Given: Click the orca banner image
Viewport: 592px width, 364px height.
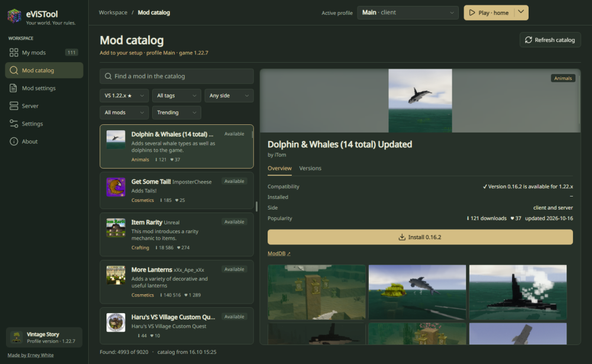Looking at the screenshot, I should click(x=420, y=101).
